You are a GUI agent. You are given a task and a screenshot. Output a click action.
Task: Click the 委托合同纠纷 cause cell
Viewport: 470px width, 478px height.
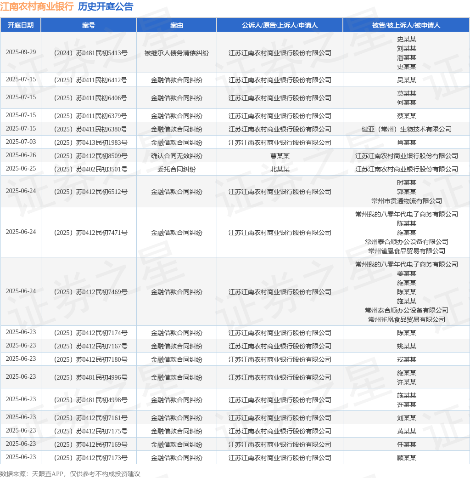pyautogui.click(x=177, y=170)
